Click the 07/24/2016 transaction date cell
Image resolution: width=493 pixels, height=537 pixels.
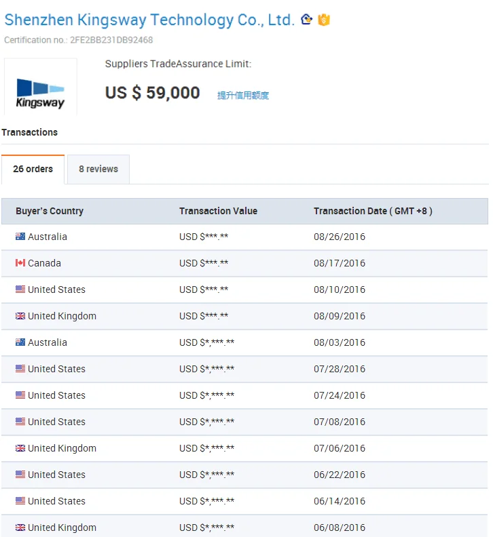[x=340, y=395]
